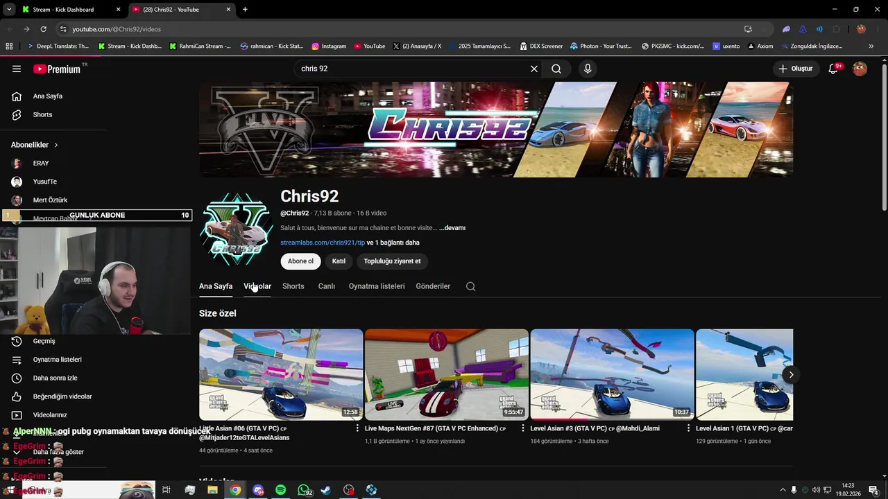Screen dimensions: 888x499
Task: Click the Oluştur create button
Action: [796, 69]
